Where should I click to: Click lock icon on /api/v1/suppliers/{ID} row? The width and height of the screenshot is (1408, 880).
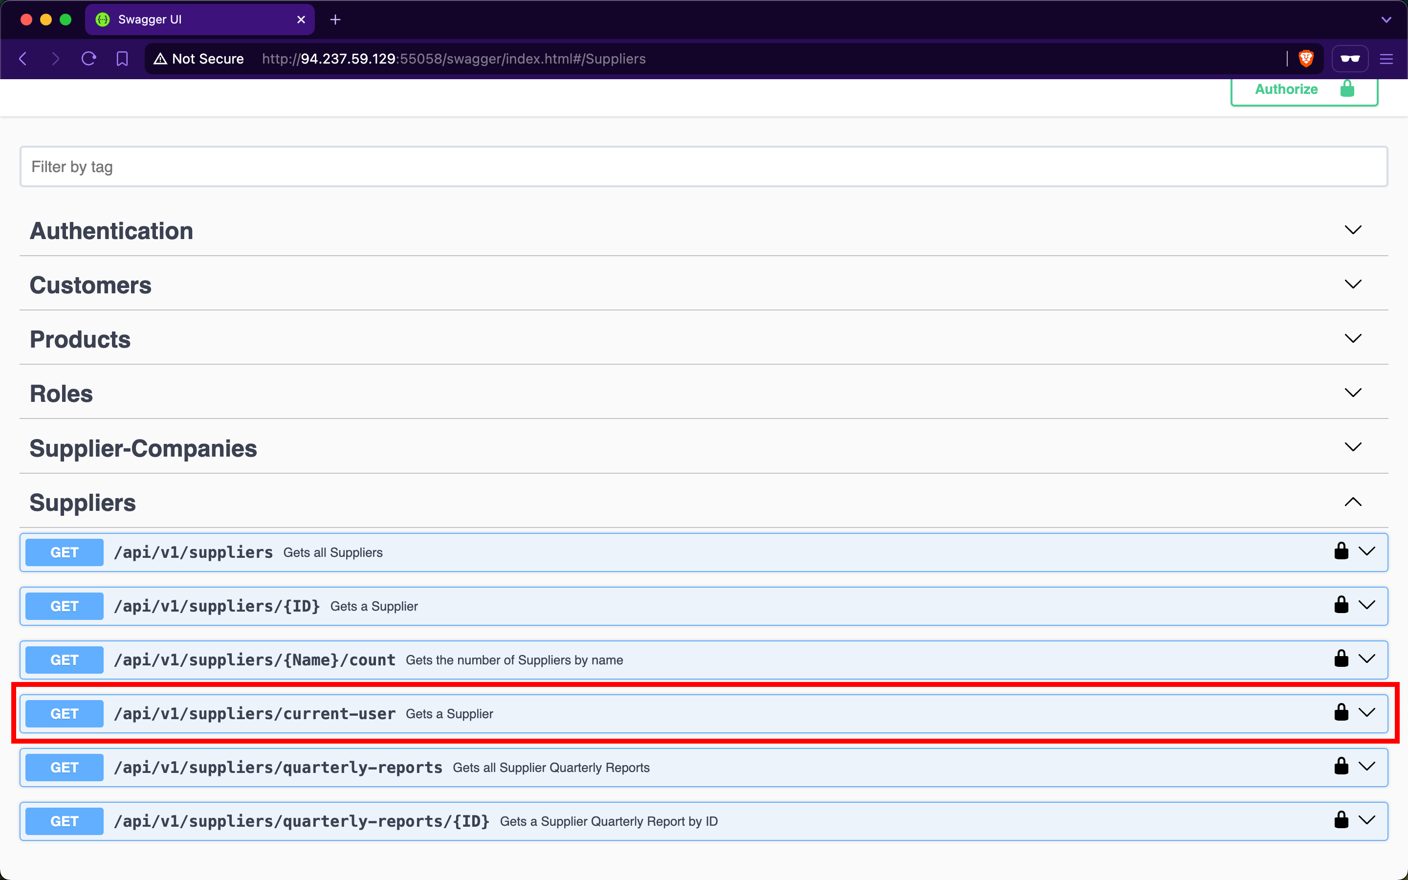tap(1341, 604)
